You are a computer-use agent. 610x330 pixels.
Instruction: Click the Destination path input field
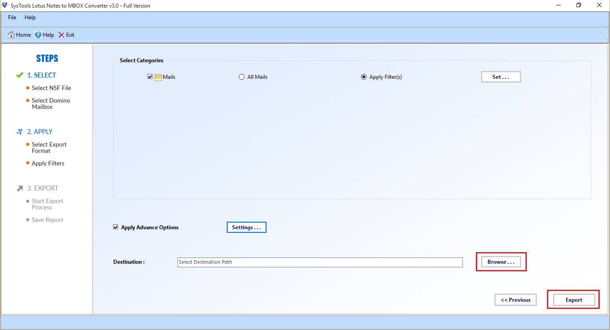[320, 262]
